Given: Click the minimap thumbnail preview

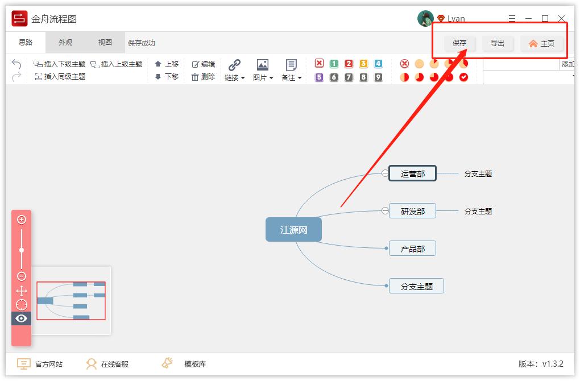Looking at the screenshot, I should click(x=71, y=301).
